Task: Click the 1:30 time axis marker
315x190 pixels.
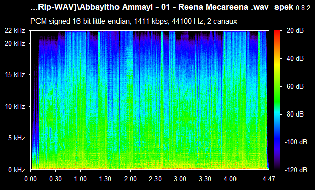Action: tap(105, 179)
